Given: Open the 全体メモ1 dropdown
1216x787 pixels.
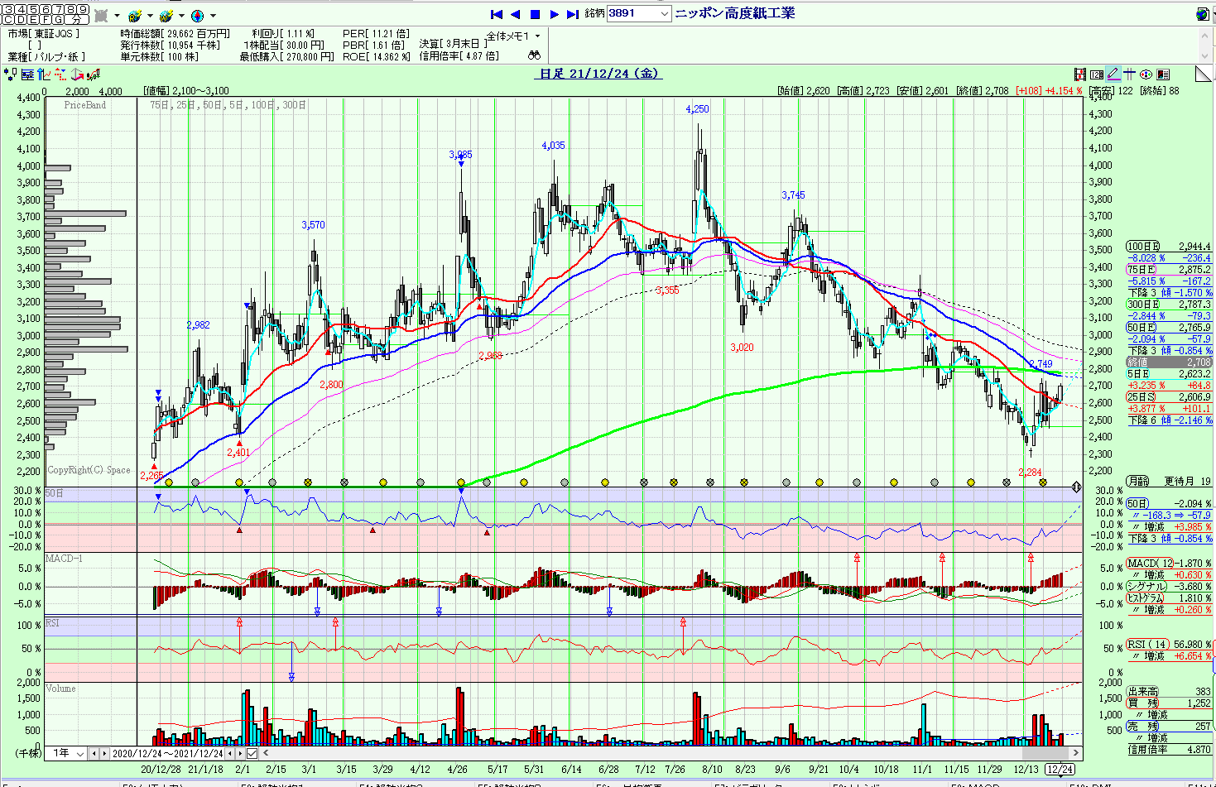Looking at the screenshot, I should coord(537,36).
